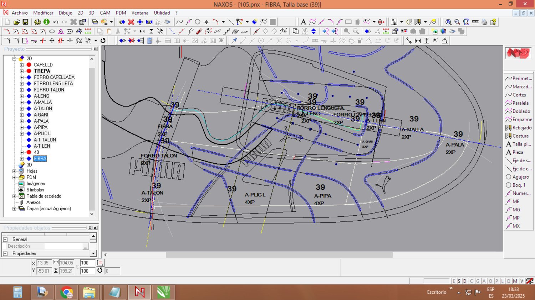Open the CAM menu

pos(105,13)
